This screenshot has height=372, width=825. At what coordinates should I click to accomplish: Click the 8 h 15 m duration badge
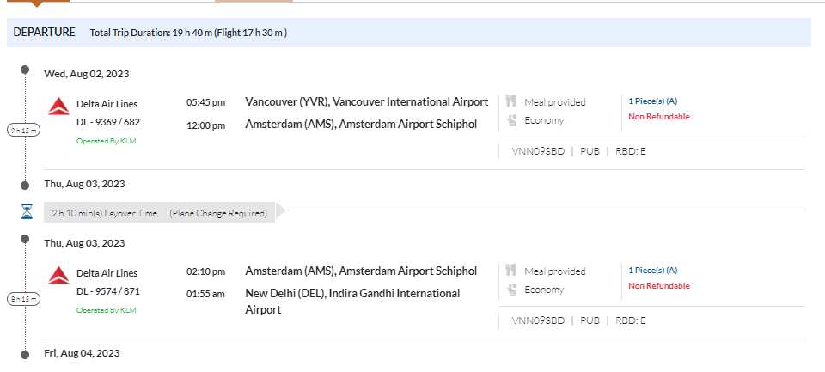coord(25,299)
